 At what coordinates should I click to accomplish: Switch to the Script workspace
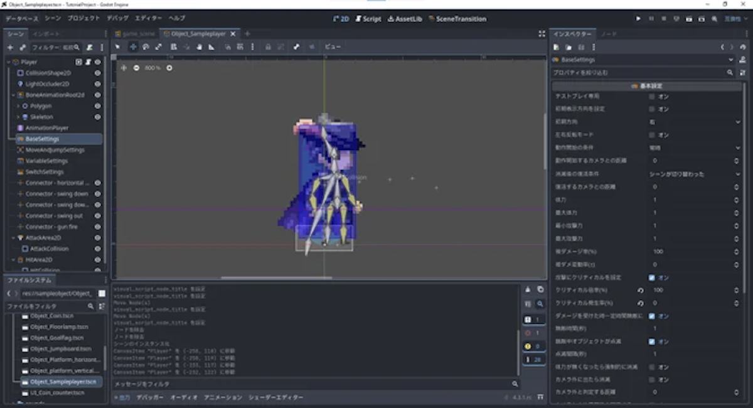368,19
